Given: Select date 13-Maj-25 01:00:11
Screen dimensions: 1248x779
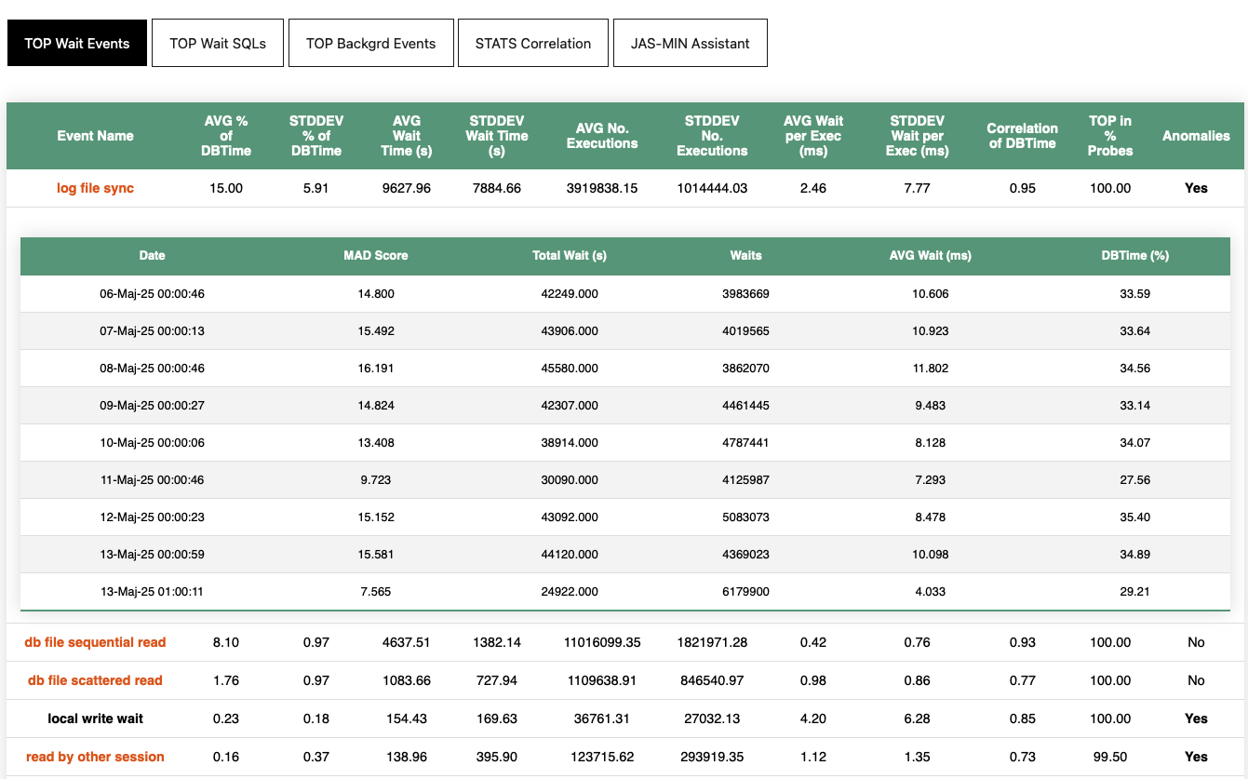Looking at the screenshot, I should [153, 592].
